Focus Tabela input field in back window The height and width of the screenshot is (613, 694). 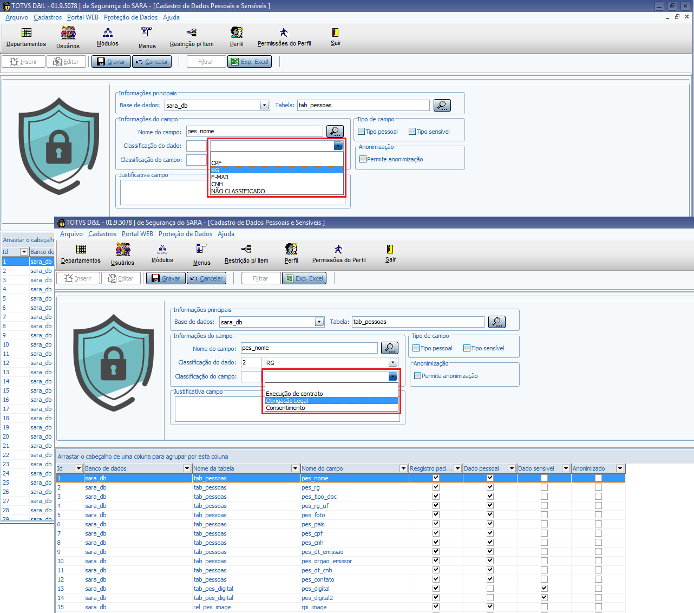[363, 105]
